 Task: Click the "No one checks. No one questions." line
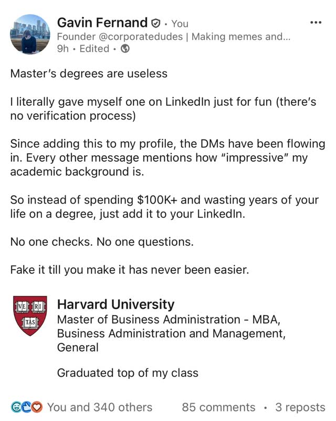click(102, 243)
